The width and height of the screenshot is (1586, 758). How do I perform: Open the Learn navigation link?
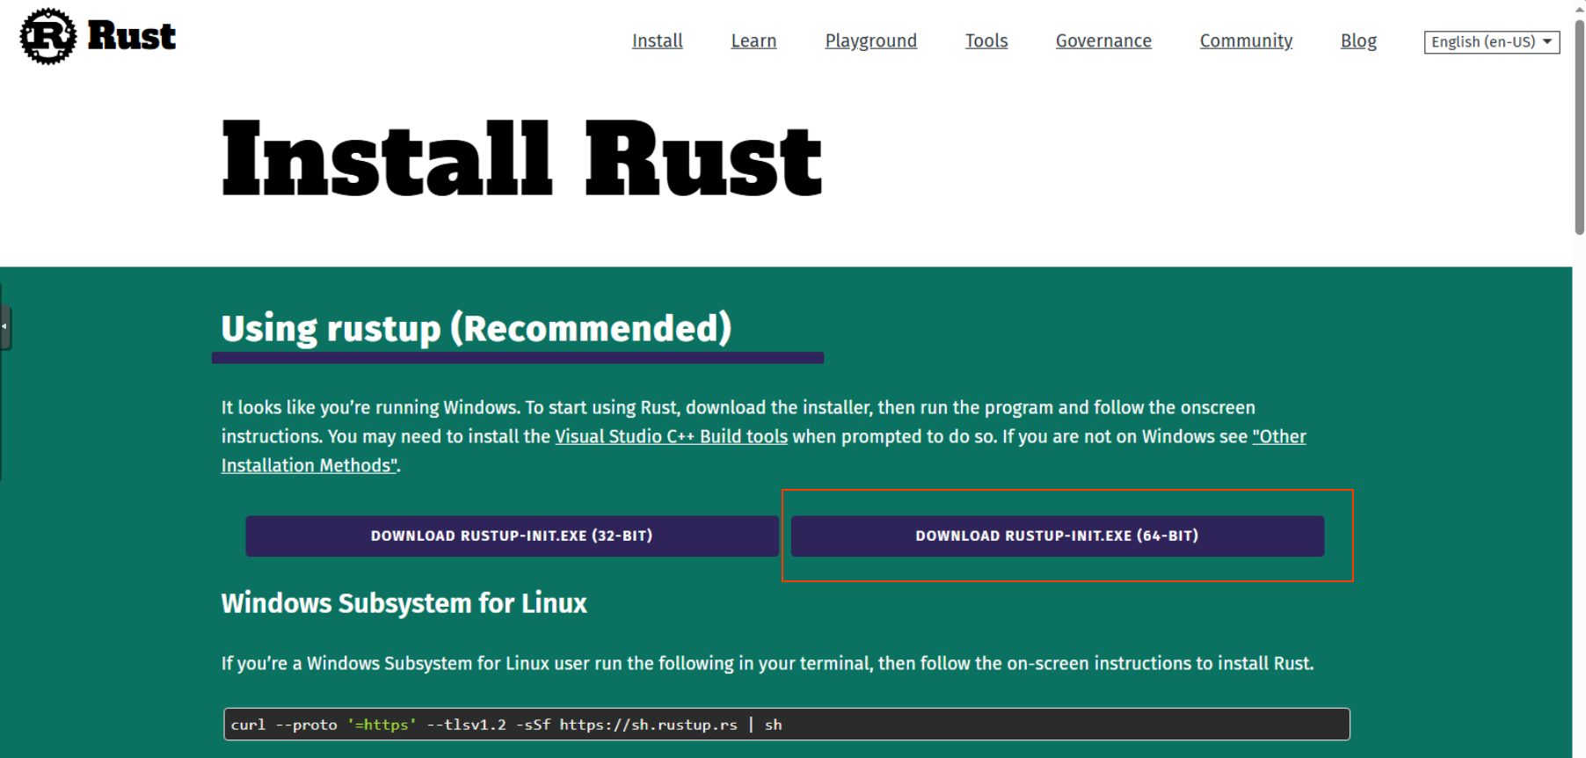[x=753, y=40]
